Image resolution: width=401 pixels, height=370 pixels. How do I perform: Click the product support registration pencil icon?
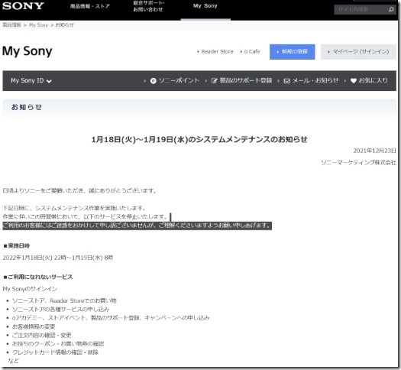tap(214, 81)
